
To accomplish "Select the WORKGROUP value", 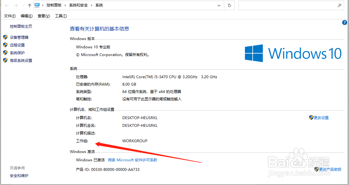I will [135, 141].
